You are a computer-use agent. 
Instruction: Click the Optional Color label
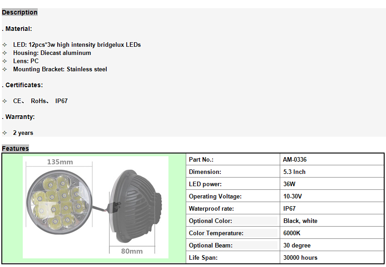[210, 221]
